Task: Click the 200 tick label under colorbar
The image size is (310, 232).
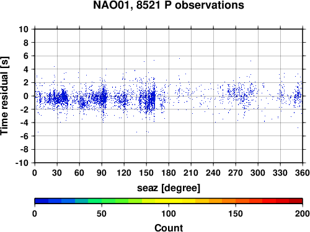Action: (x=302, y=213)
